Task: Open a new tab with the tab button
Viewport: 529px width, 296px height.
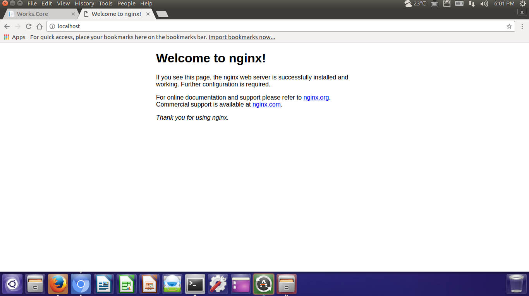Action: point(162,14)
